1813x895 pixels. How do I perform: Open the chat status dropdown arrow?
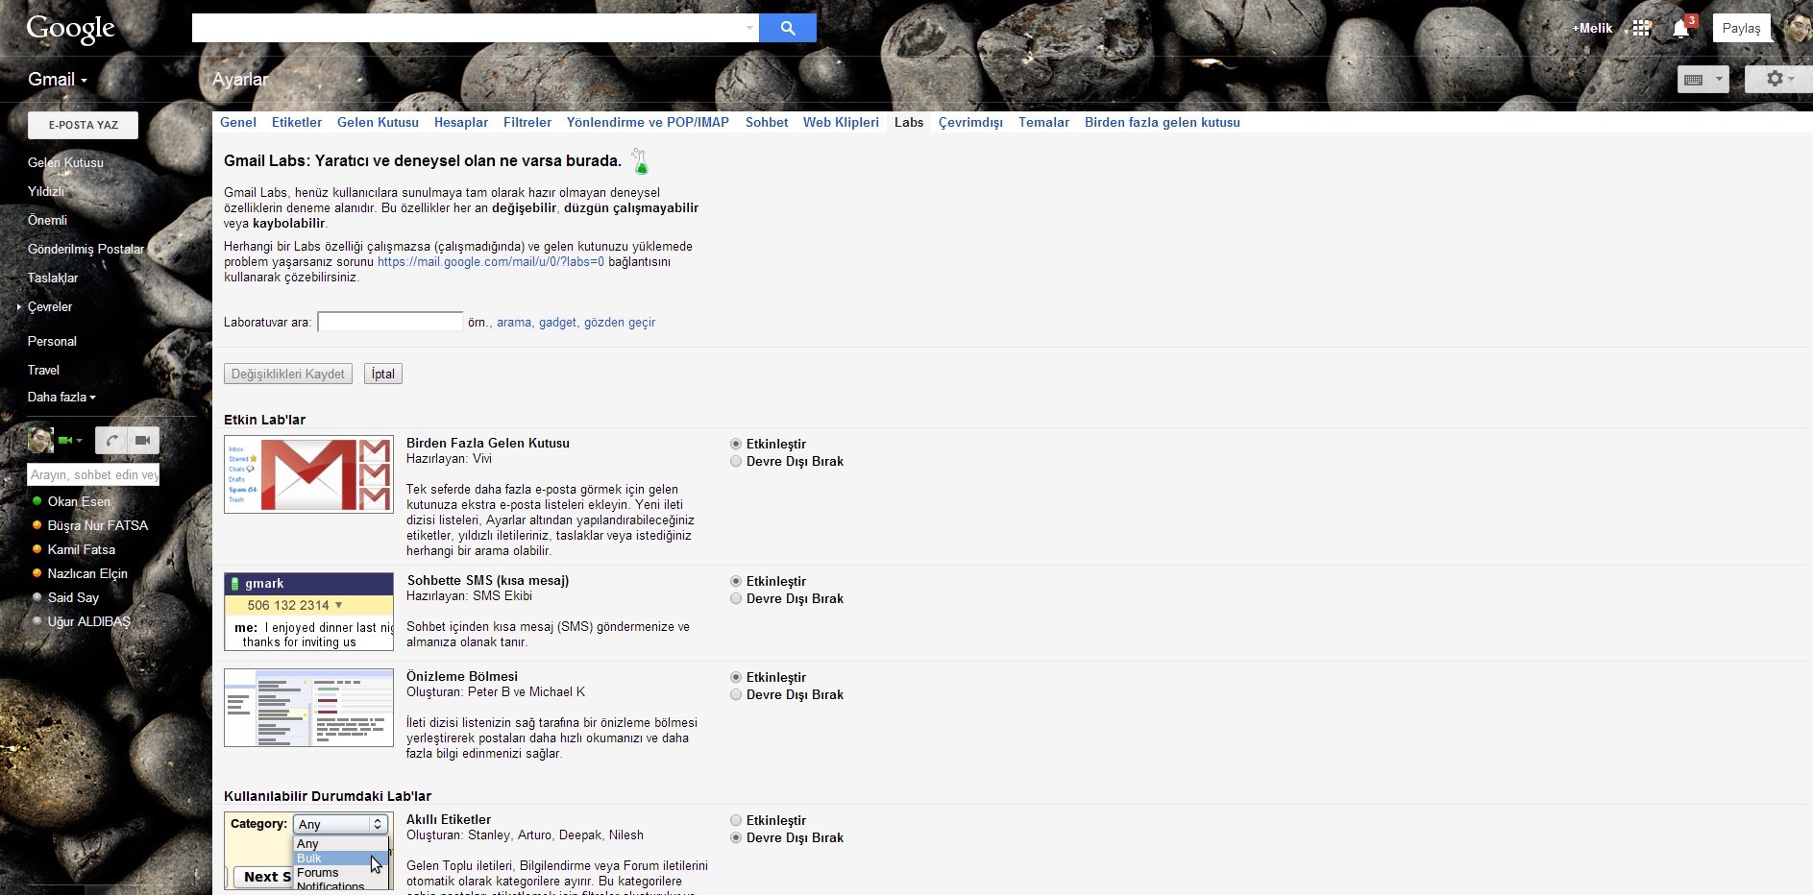pyautogui.click(x=79, y=441)
